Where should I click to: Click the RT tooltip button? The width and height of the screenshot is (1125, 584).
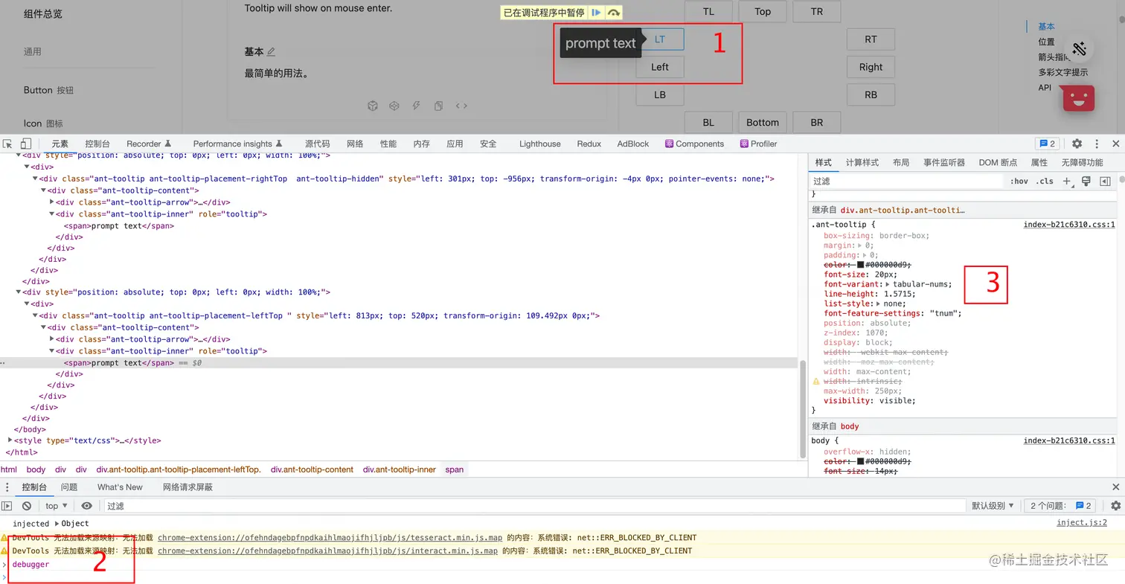(871, 39)
